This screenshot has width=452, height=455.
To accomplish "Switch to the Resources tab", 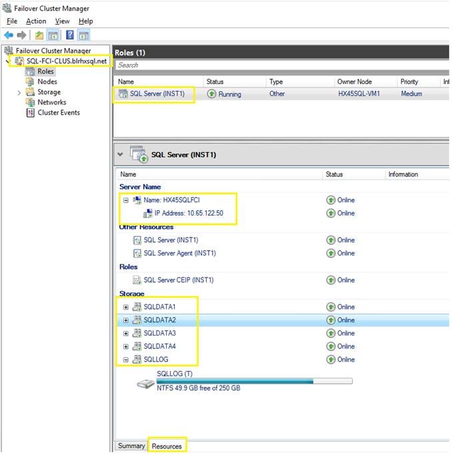I will [167, 446].
